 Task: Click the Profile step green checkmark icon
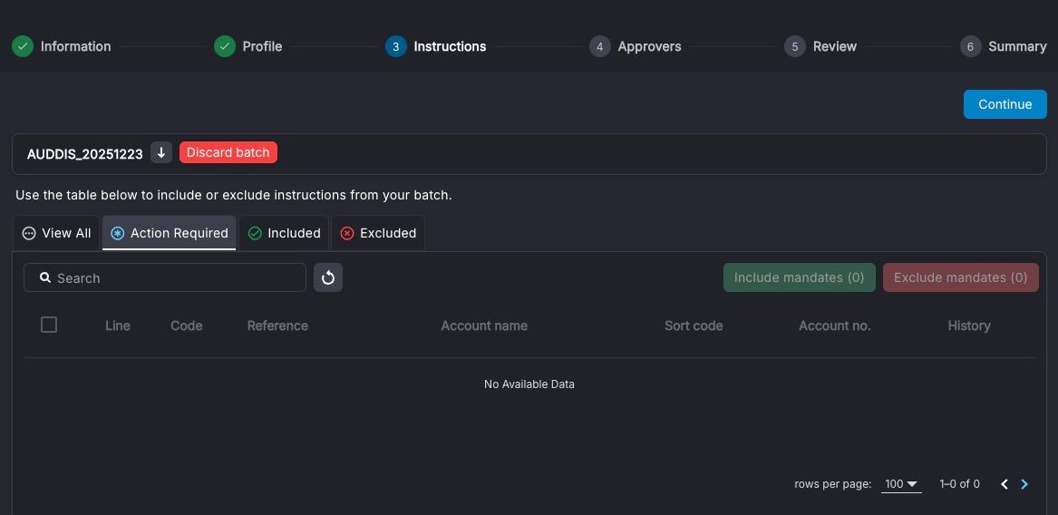(x=225, y=46)
